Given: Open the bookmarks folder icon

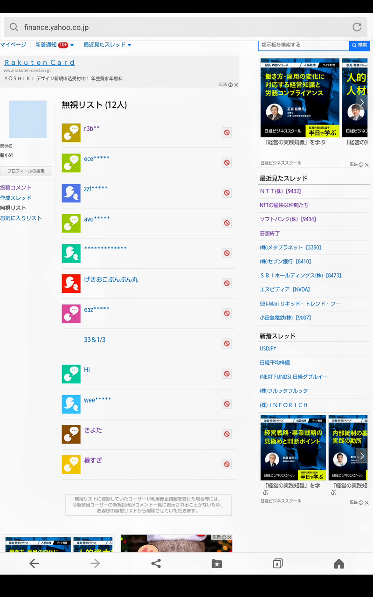Looking at the screenshot, I should (x=217, y=563).
